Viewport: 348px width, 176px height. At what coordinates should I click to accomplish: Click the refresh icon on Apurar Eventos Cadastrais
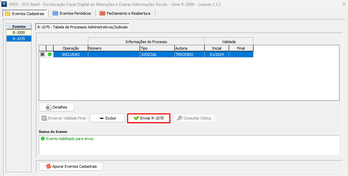[48, 166]
